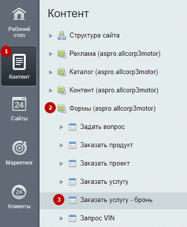The height and width of the screenshot is (227, 187).
Task: Select Заказать услугу - бронь form
Action: 116,200
